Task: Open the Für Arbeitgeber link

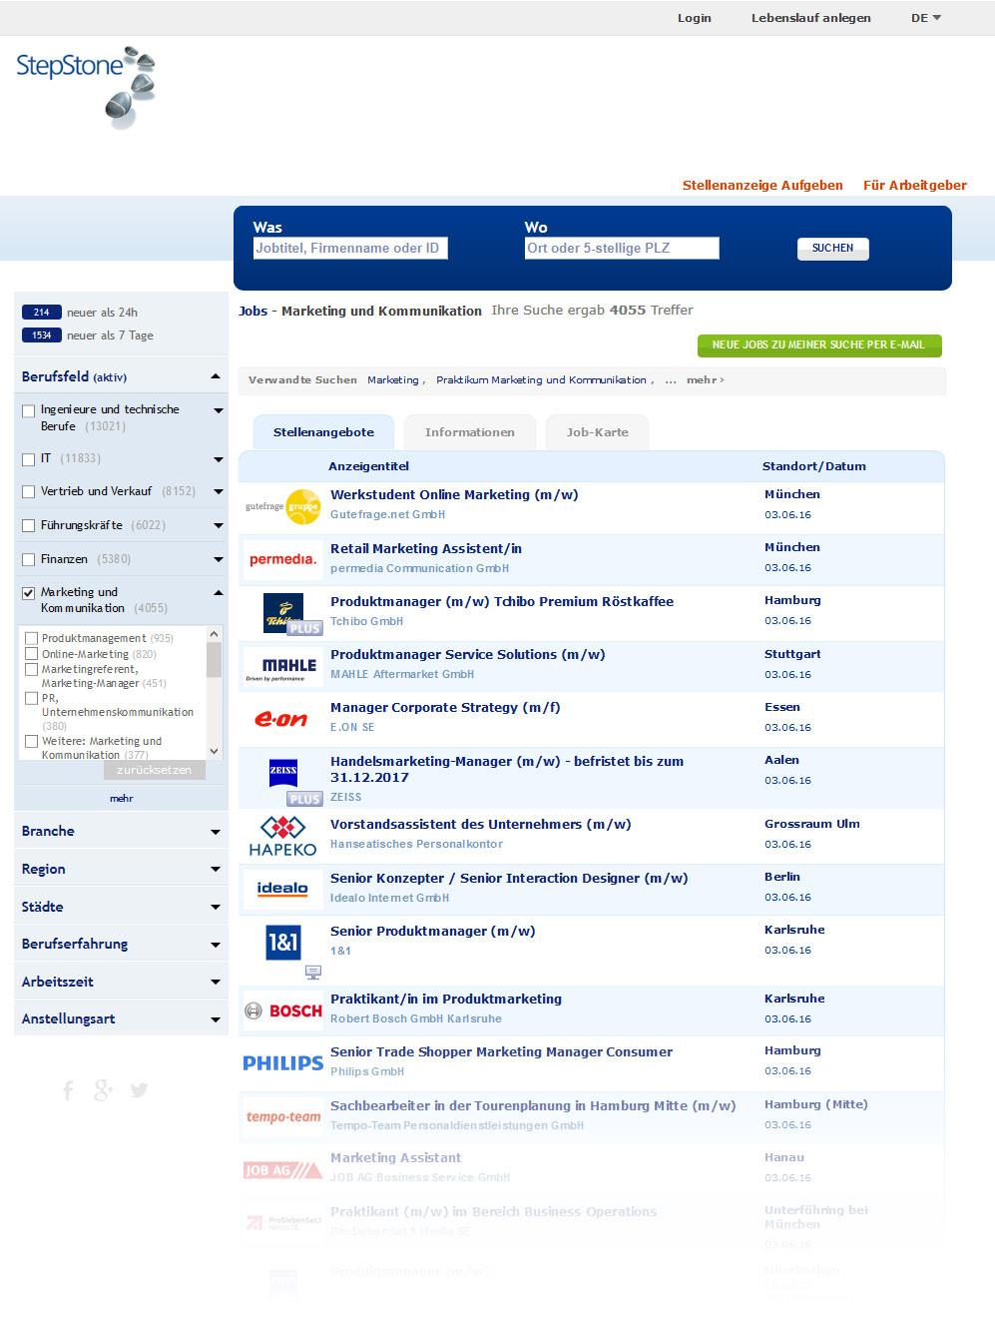Action: click(915, 185)
